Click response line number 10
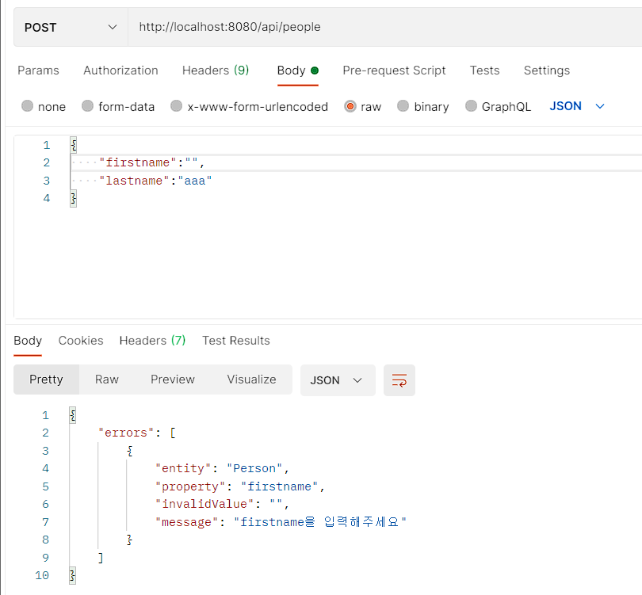The width and height of the screenshot is (642, 595). 42,575
